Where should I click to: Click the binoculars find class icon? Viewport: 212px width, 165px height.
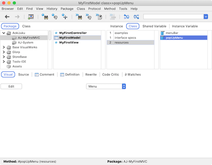45,17
